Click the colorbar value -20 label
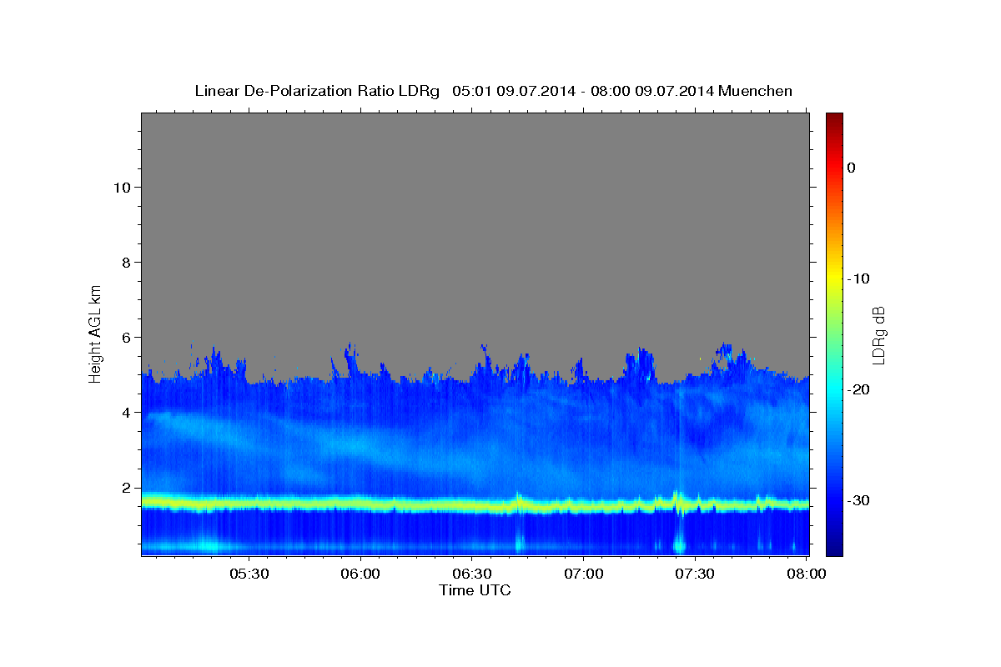Viewport: 1001px width, 667px height. pyautogui.click(x=858, y=389)
